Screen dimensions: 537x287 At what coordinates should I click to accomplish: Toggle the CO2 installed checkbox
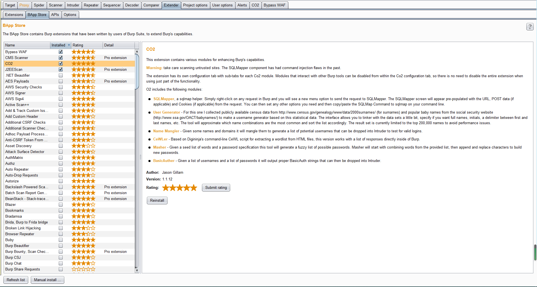(61, 63)
